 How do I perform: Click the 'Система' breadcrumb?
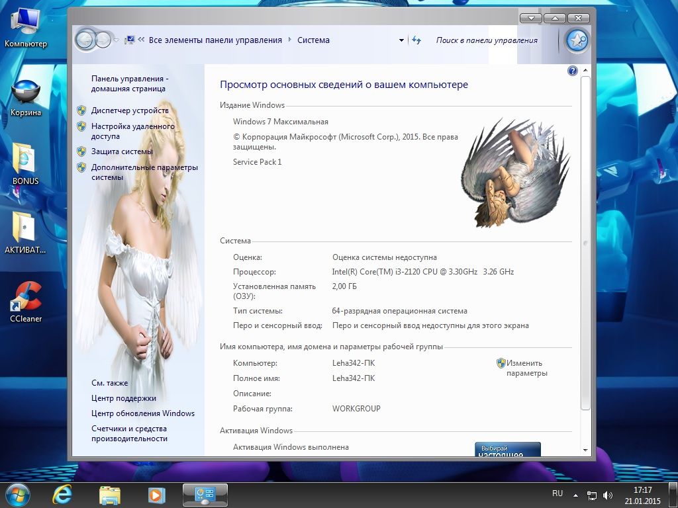(313, 40)
